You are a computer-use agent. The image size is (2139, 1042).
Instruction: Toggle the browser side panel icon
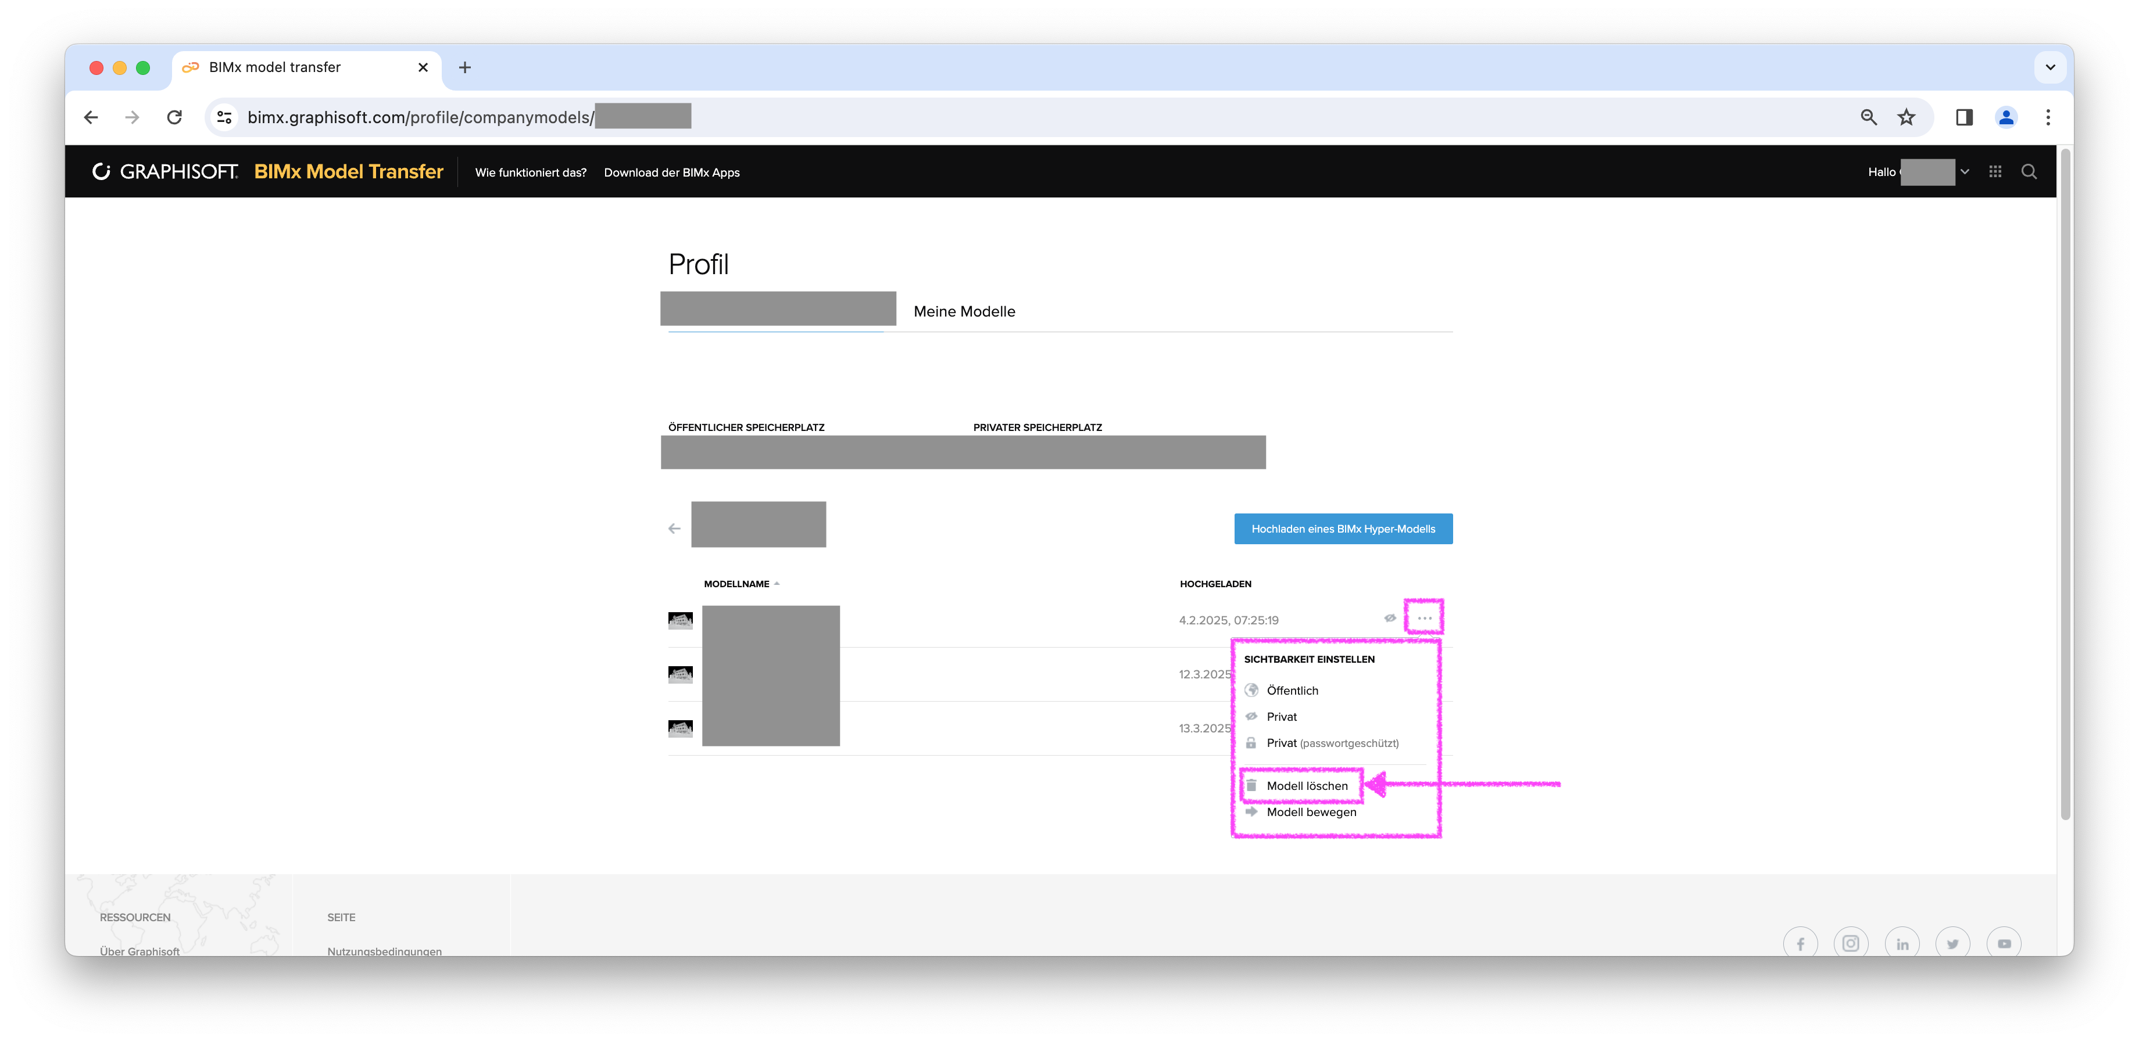click(1964, 117)
